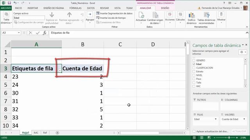Click the ACTUALIZAR button in field pane
Image resolution: width=250 pixels, height=140 pixels.
[239, 131]
